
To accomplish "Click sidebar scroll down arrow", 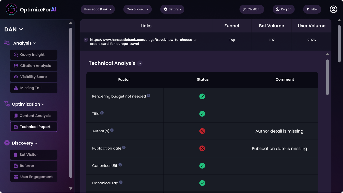I will 71,189.
